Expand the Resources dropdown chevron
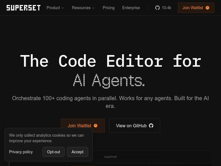 93,8
